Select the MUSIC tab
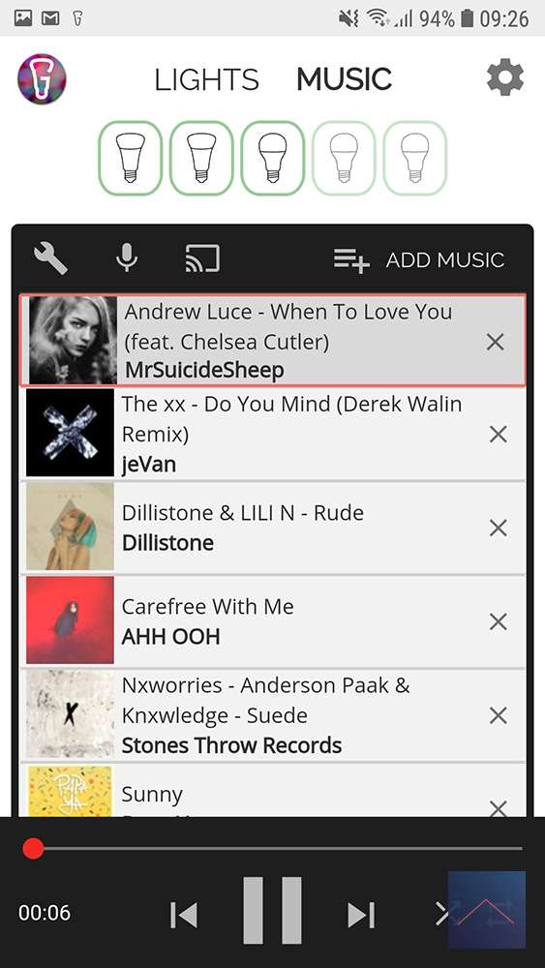Screen dimensions: 545x968 [x=345, y=79]
